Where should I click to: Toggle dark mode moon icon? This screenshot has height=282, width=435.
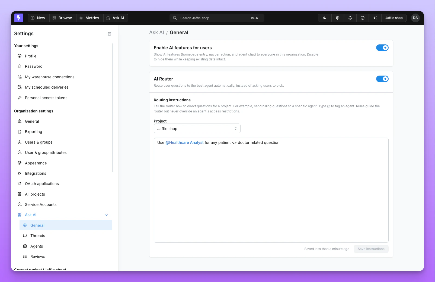coord(325,18)
